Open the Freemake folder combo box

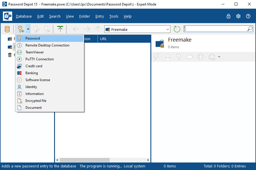[137, 29]
